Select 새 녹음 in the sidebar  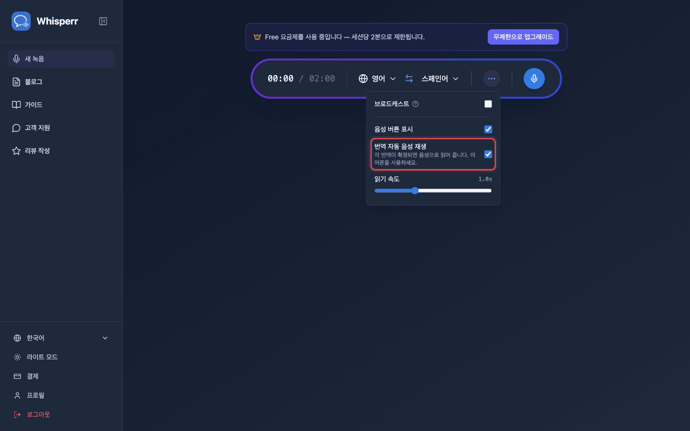click(x=61, y=59)
